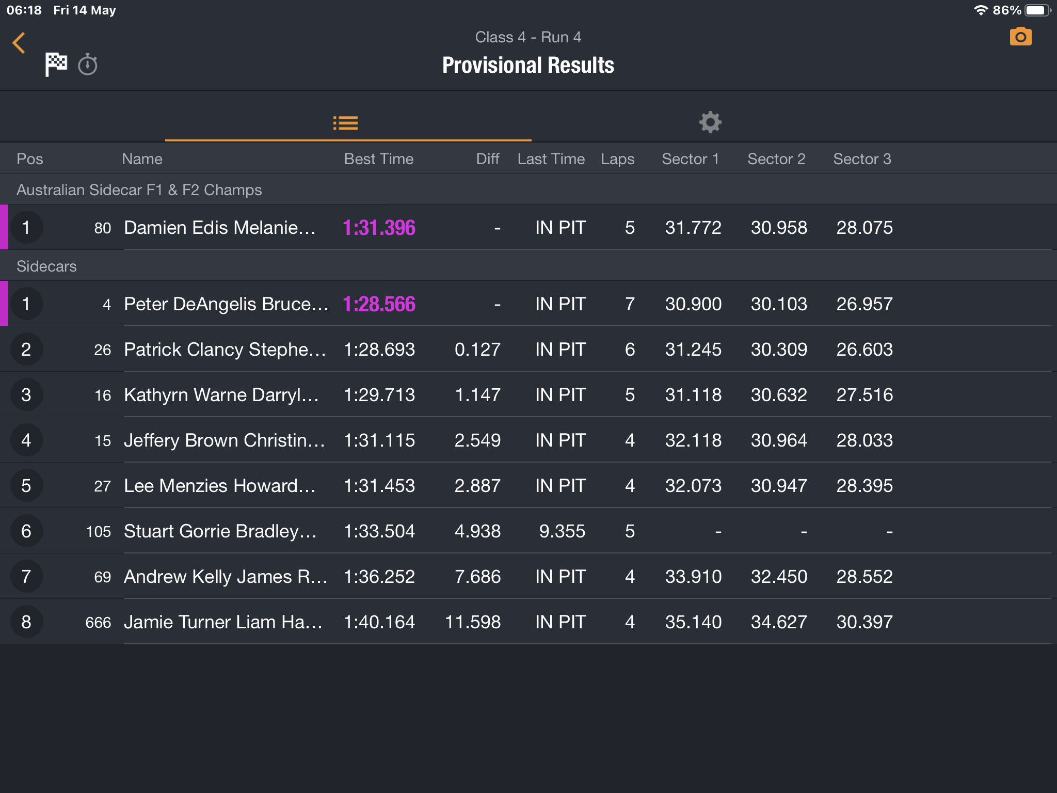
Task: Open Damien Edis Melanie entry
Action: (x=528, y=227)
